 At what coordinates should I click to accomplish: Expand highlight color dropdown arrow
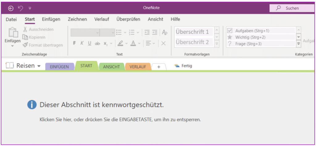[x=126, y=43]
